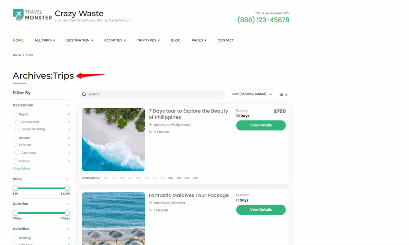The height and width of the screenshot is (245, 409).
Task: Click location pin icon beside Maldives, Srilanka
Action: (151, 203)
